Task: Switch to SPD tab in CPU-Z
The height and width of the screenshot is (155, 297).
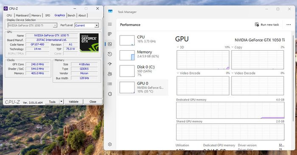Action: 48,16
